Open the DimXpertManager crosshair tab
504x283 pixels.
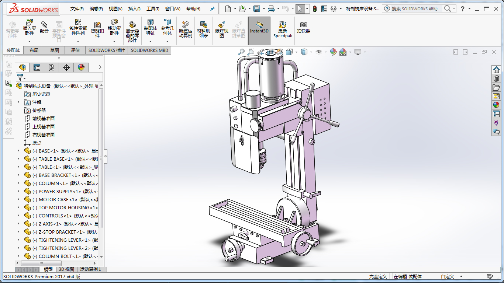point(66,67)
